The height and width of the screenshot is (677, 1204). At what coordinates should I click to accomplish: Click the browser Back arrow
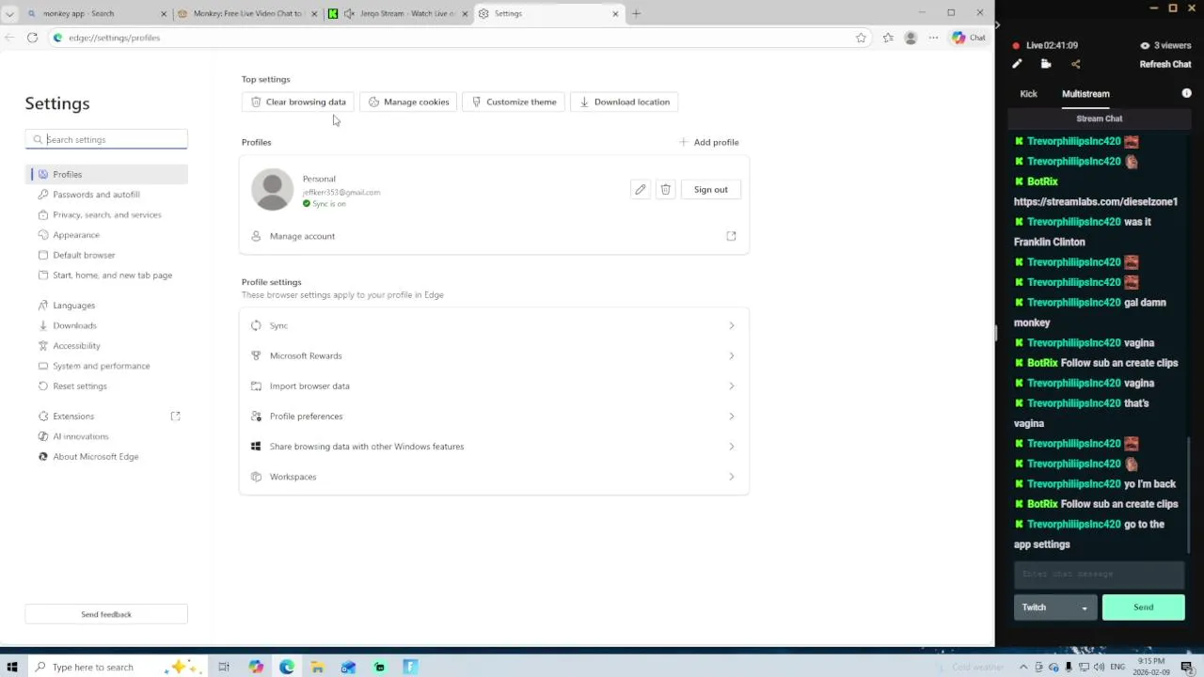(x=9, y=38)
